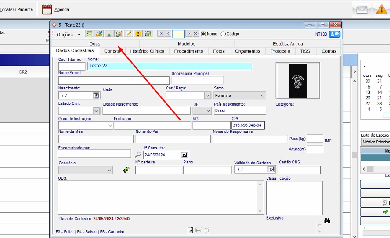
Task: Open Nascimento date picker calendar button
Action: [96, 96]
